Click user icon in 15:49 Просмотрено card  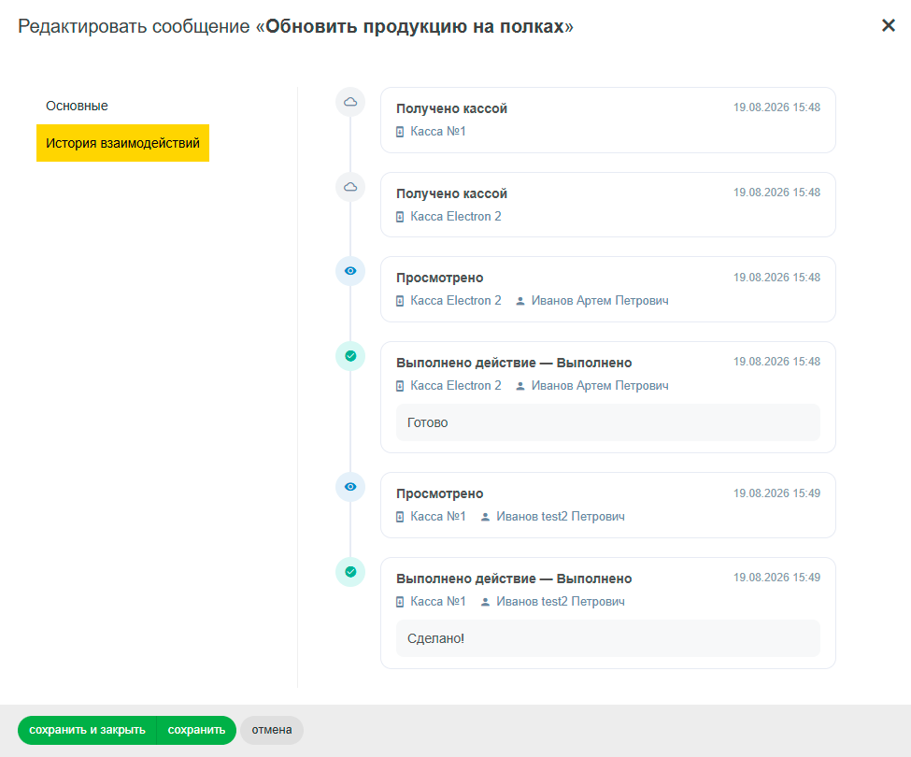(x=485, y=517)
